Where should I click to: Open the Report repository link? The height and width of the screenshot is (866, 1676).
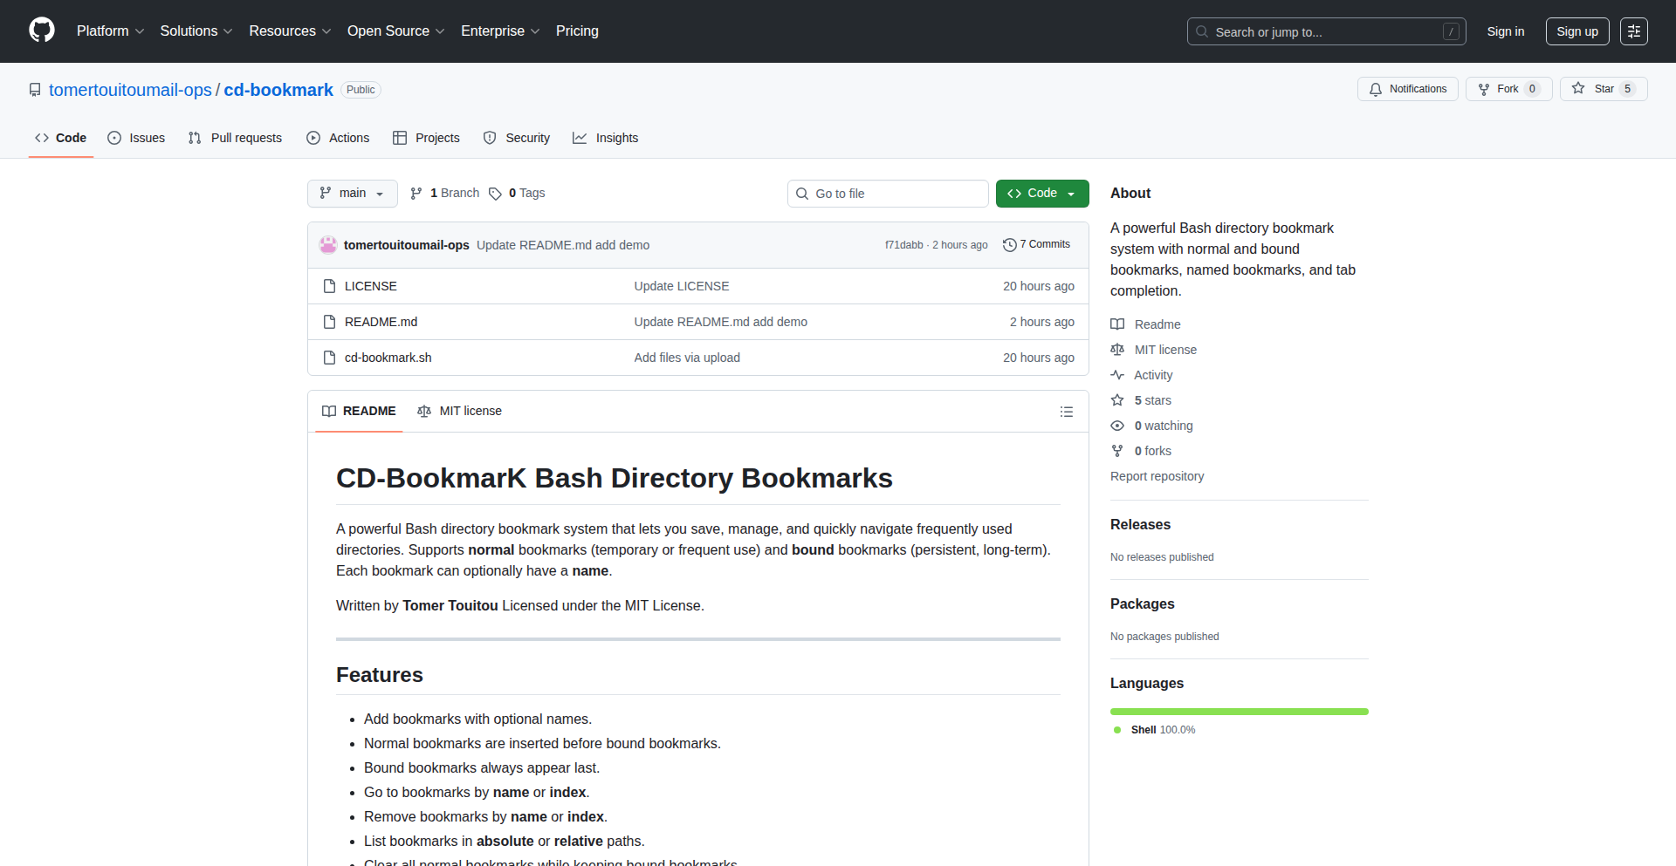(x=1157, y=476)
